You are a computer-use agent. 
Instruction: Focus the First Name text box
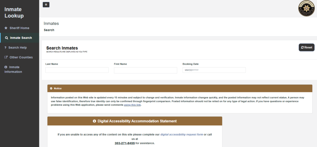[145, 70]
